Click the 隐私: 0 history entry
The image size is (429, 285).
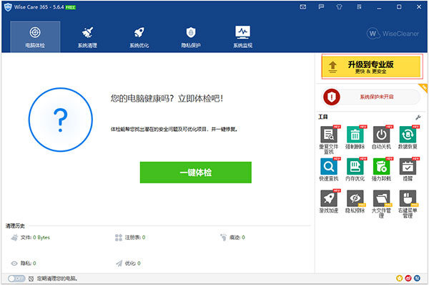(x=24, y=264)
